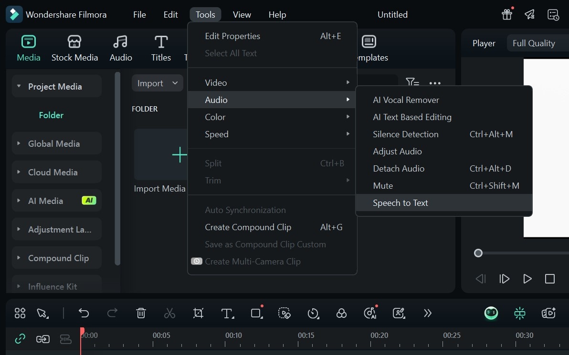Open the Import dropdown
The height and width of the screenshot is (355, 569).
pyautogui.click(x=158, y=83)
